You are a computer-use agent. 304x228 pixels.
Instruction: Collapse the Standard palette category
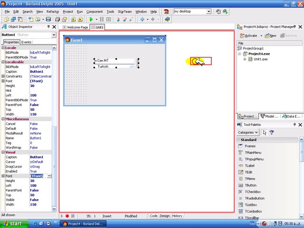pyautogui.click(x=238, y=140)
